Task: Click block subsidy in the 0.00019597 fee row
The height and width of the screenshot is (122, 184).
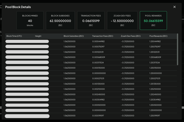Action: 69,116
